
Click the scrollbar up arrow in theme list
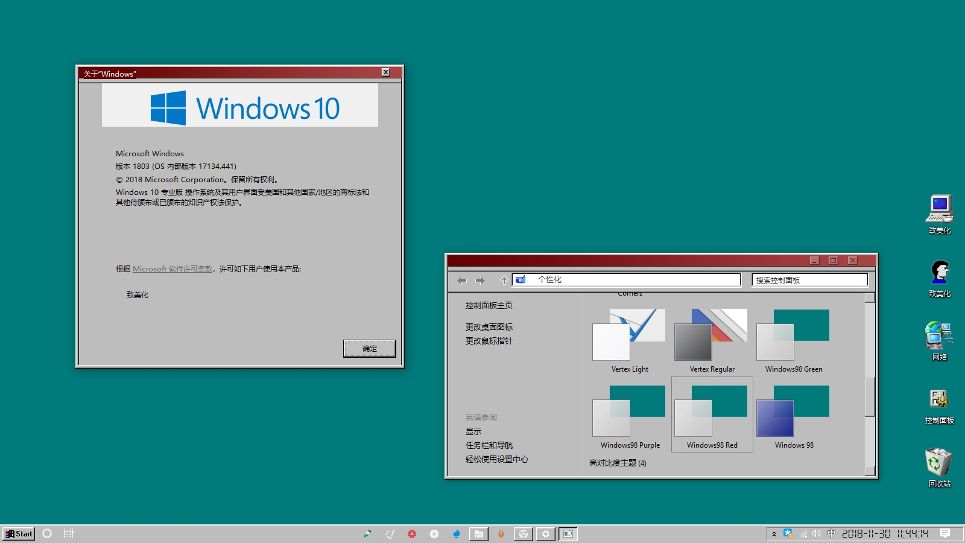tap(870, 297)
